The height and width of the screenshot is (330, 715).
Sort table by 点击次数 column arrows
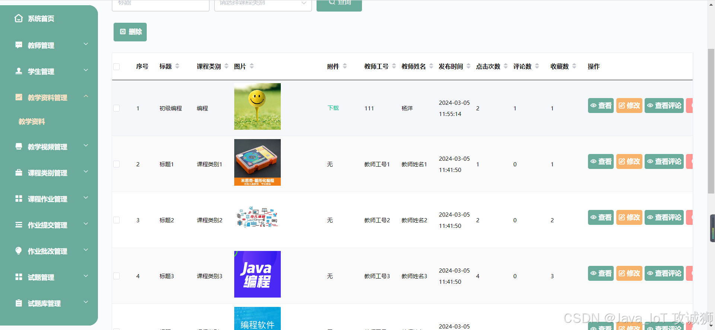click(506, 66)
